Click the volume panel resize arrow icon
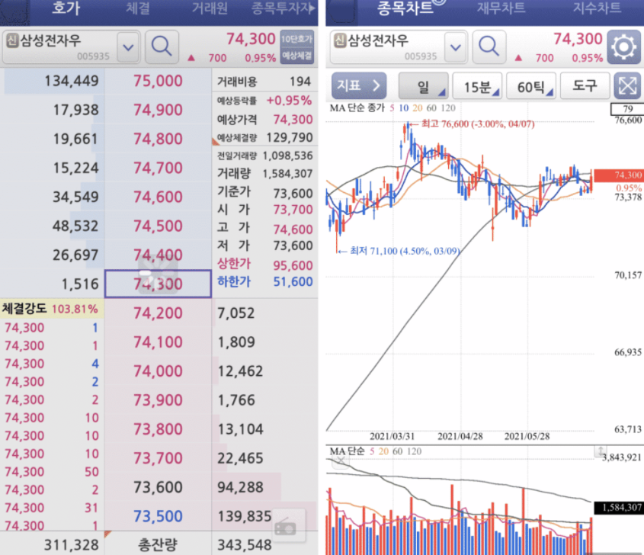Viewport: 644px width, 555px height. pyautogui.click(x=601, y=451)
